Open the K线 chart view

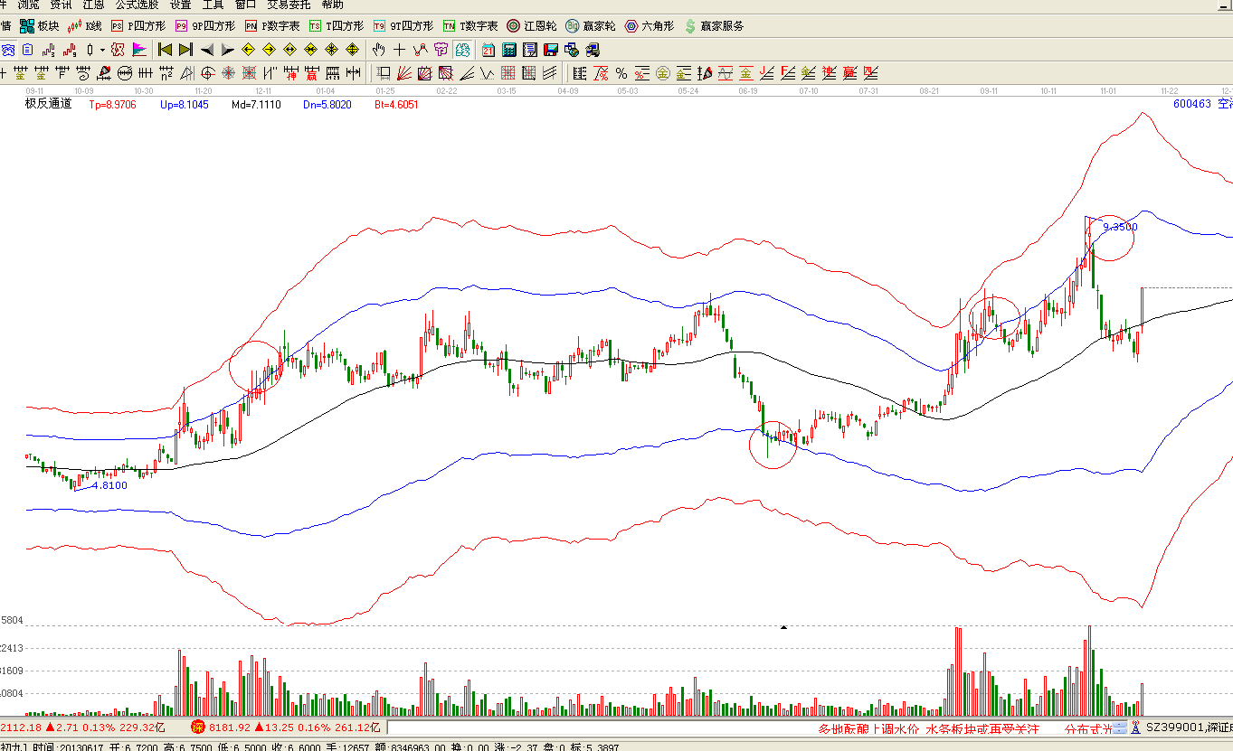[x=85, y=26]
